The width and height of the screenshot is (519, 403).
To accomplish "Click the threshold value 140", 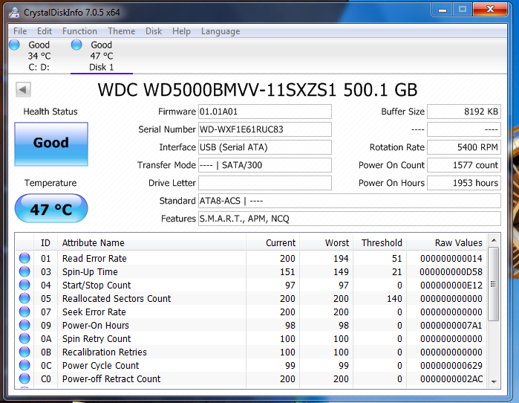I will tap(394, 299).
